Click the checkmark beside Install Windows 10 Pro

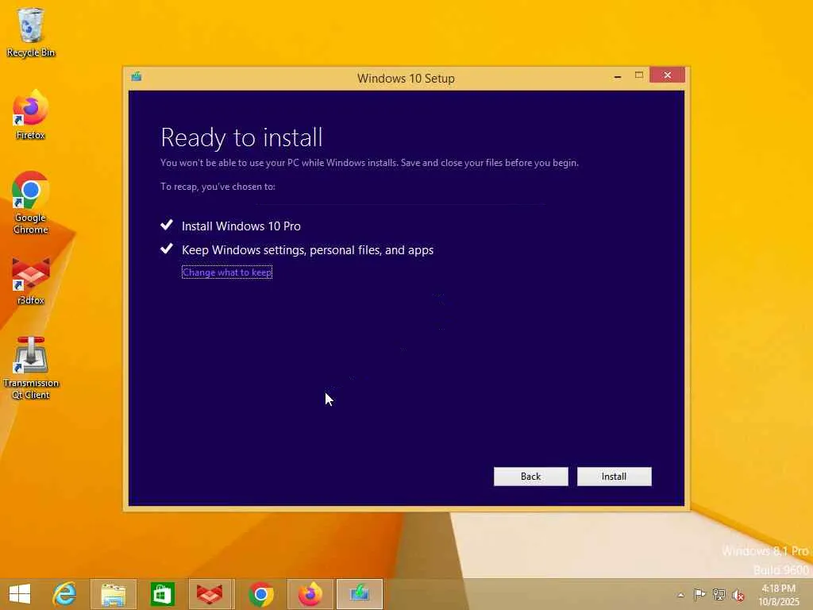[x=167, y=225]
